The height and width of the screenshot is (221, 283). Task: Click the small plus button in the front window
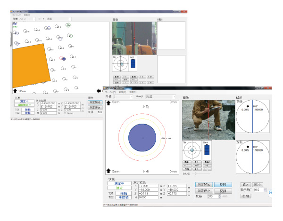(x=205, y=169)
